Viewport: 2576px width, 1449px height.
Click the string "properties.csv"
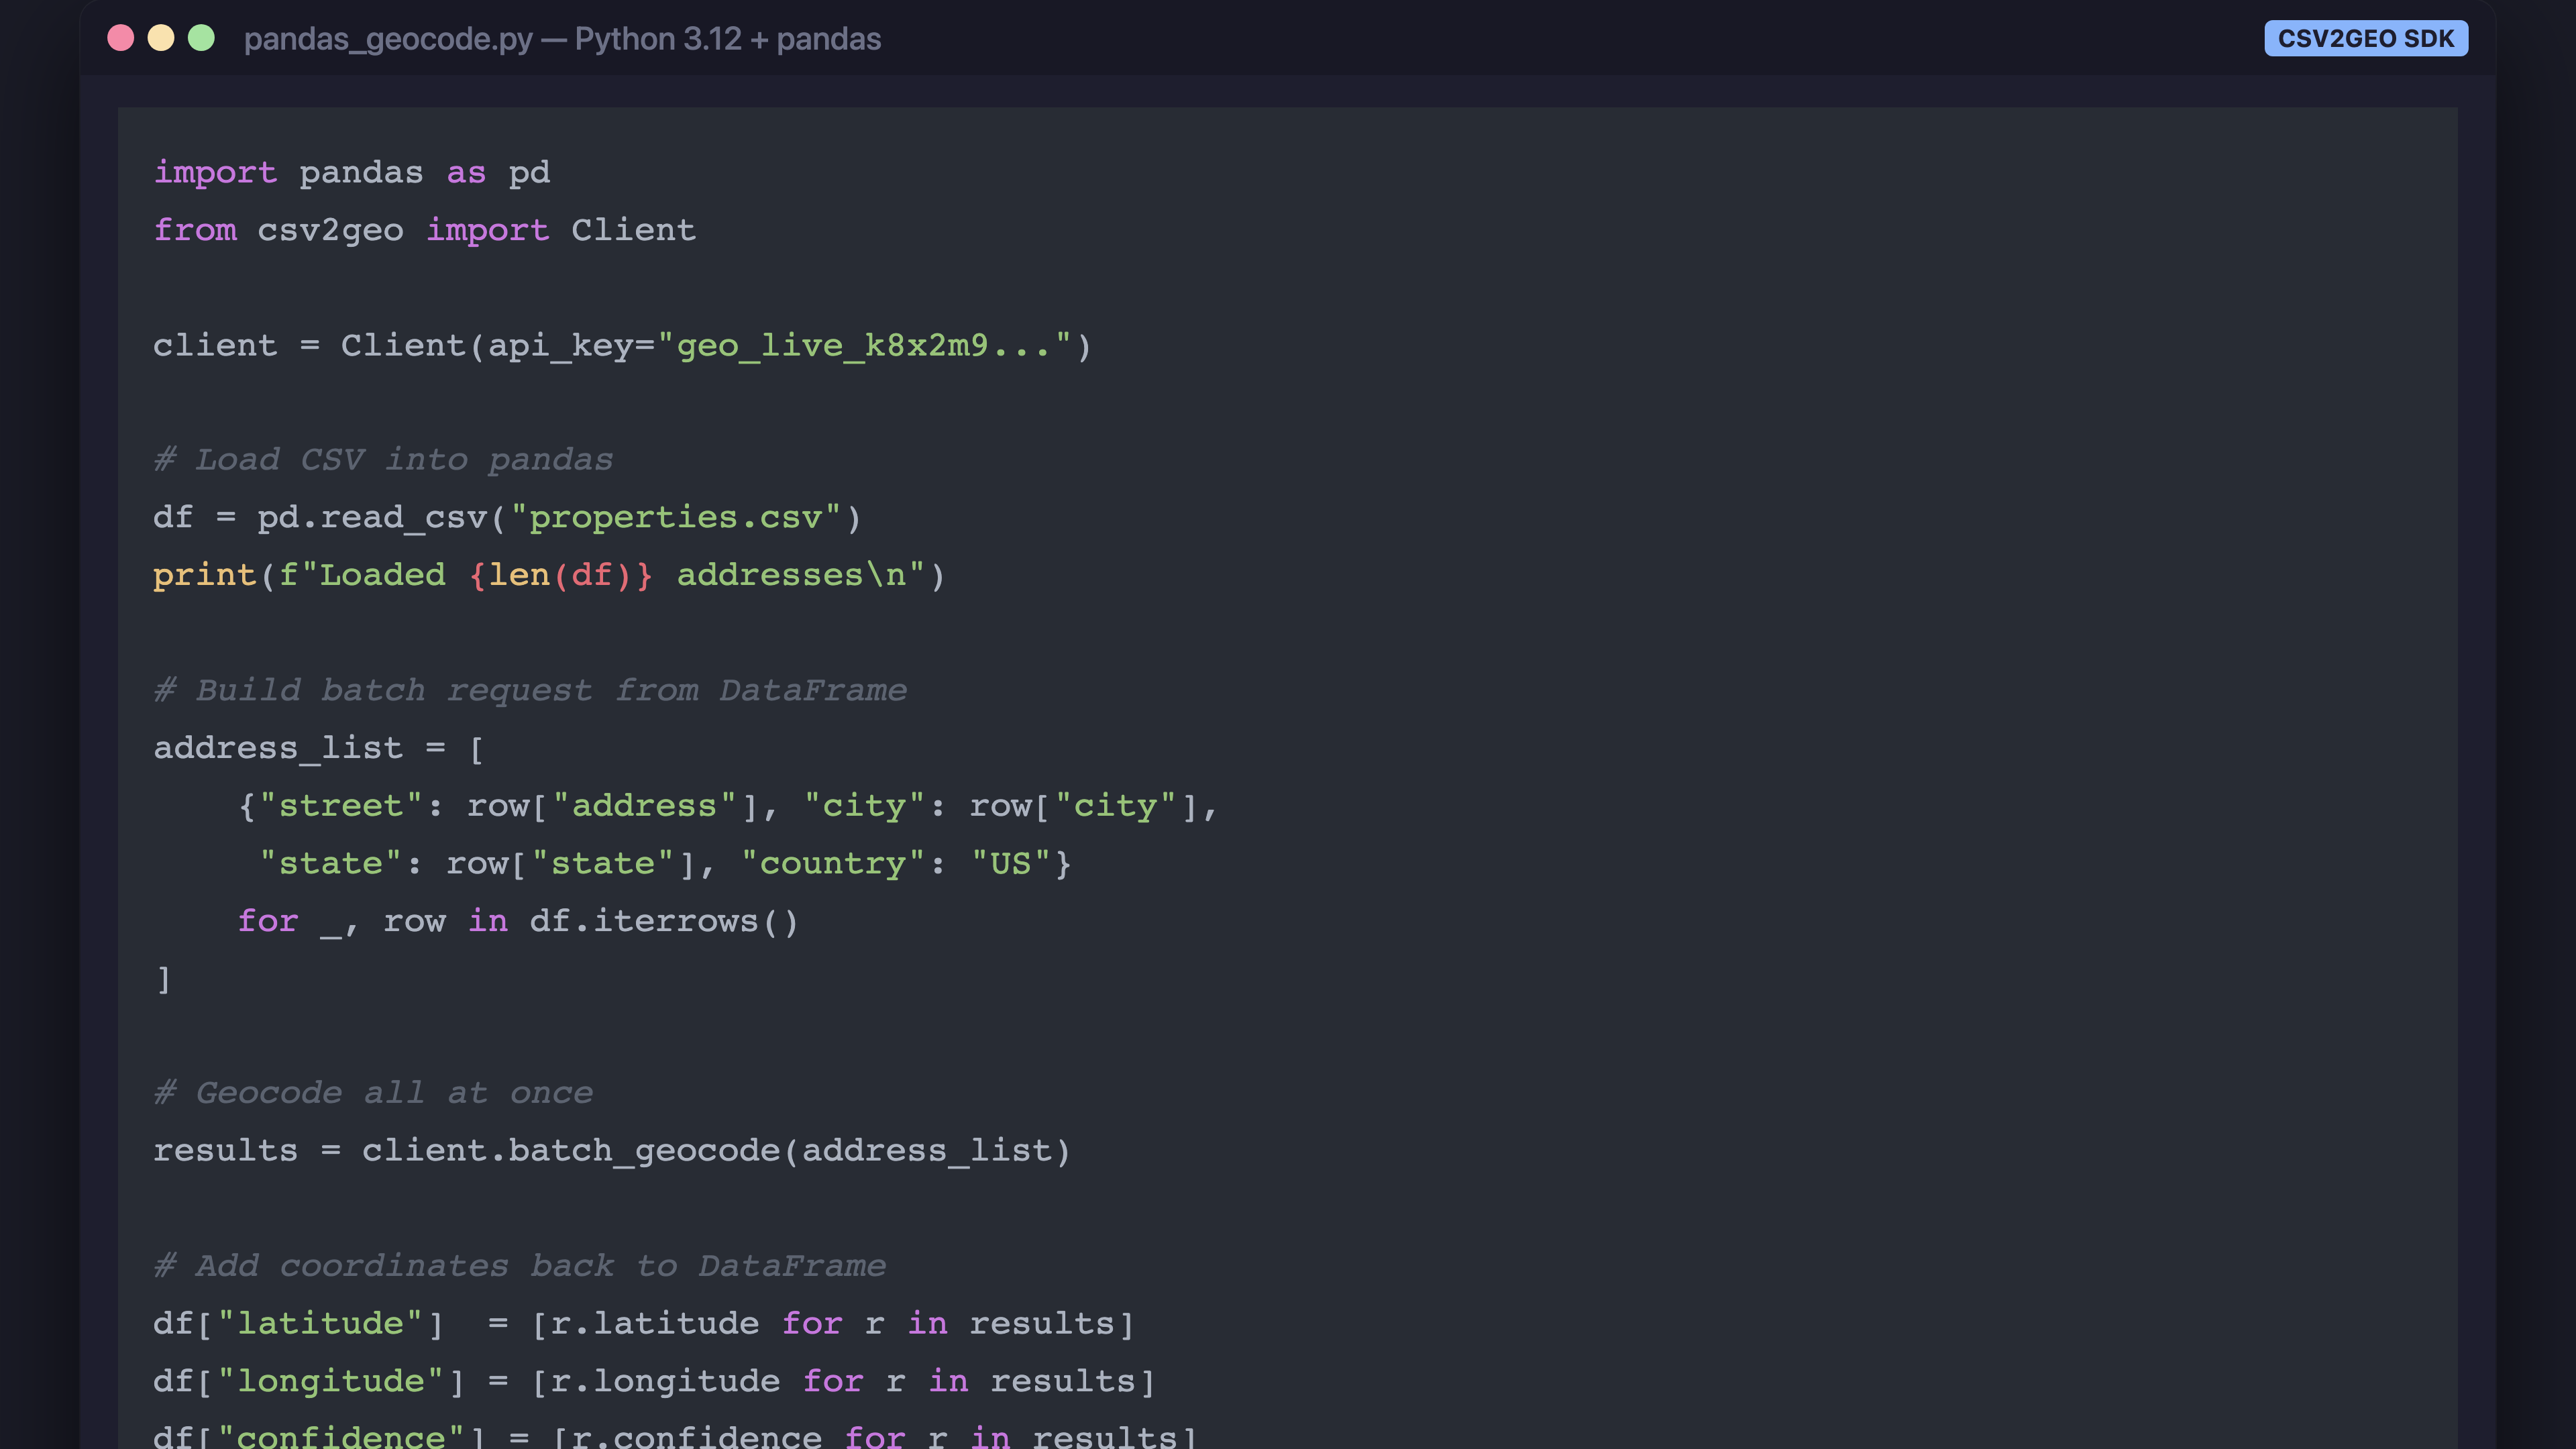pyautogui.click(x=675, y=518)
